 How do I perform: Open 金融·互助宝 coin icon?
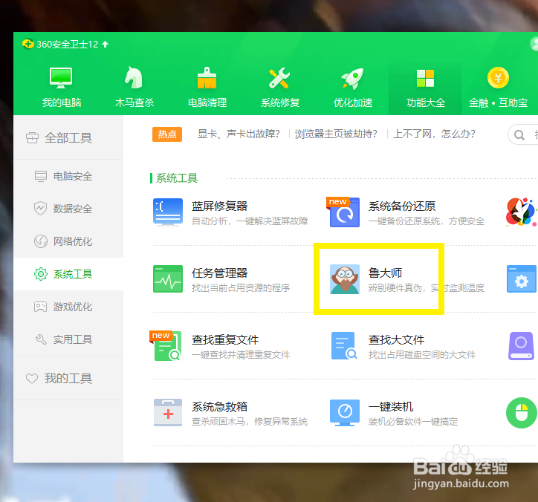coord(498,77)
